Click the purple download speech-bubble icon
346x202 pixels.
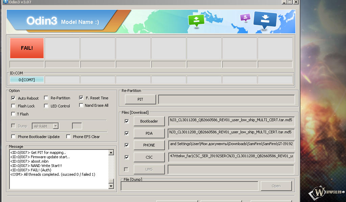pos(245,17)
